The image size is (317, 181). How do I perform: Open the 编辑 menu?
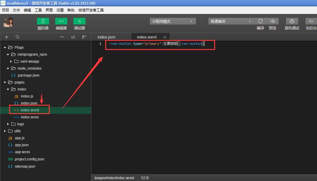coord(27,10)
